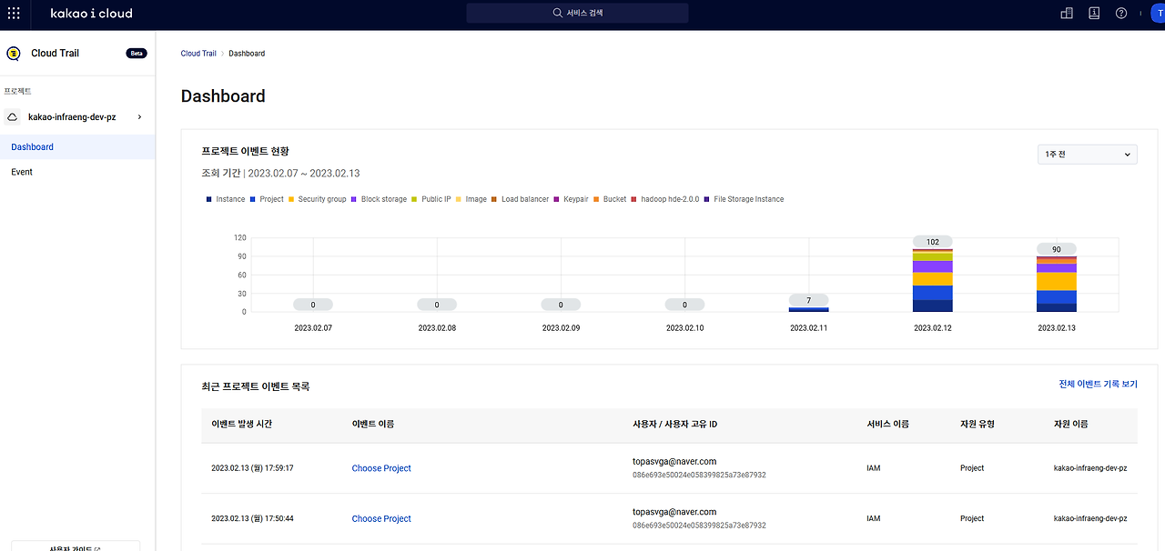Open the download/notice icon in the header
The image size is (1165, 551).
tap(1094, 14)
